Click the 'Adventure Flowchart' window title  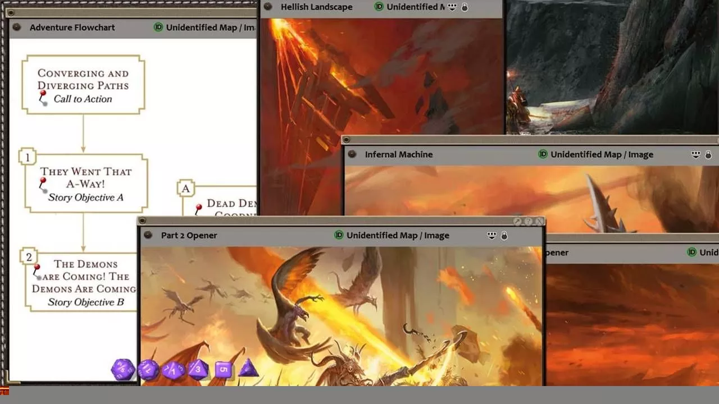72,27
